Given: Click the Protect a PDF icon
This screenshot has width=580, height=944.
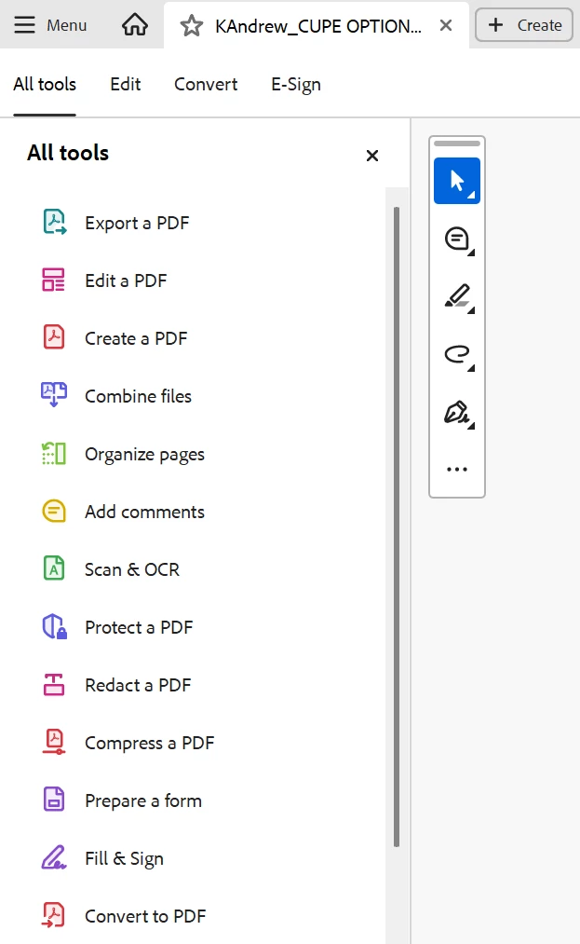Looking at the screenshot, I should click(54, 627).
